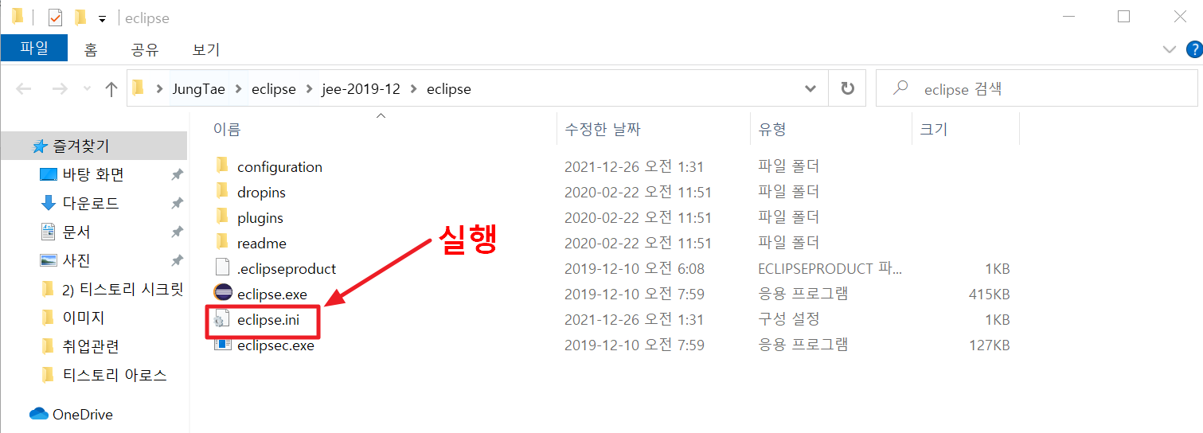
Task: Expand the ribbon with the chevron
Action: [1169, 49]
